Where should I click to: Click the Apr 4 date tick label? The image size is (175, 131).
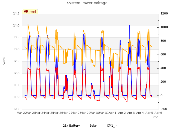pyautogui.click(x=140, y=113)
